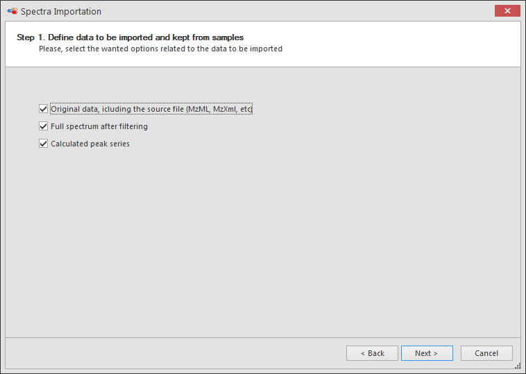The height and width of the screenshot is (374, 526).
Task: Click the checkmark next to Calculated peak series
Action: (x=43, y=144)
